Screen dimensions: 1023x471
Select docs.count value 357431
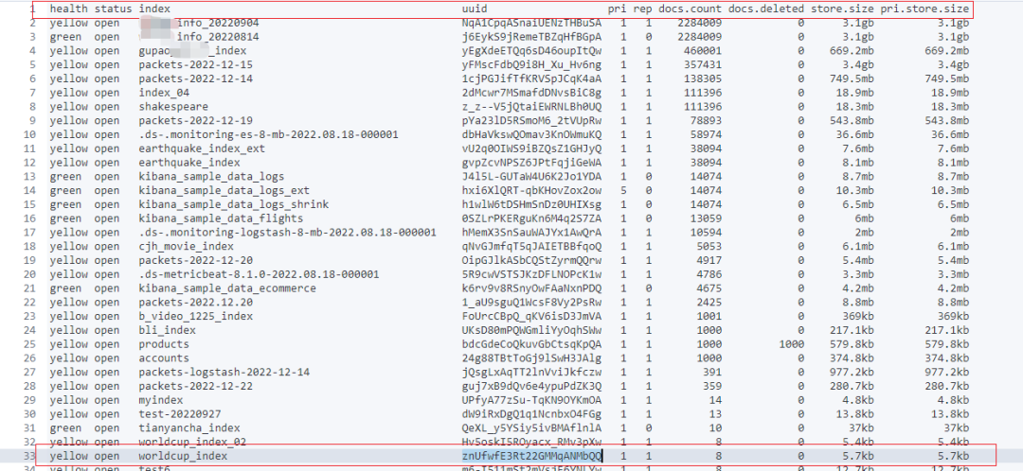click(x=703, y=65)
